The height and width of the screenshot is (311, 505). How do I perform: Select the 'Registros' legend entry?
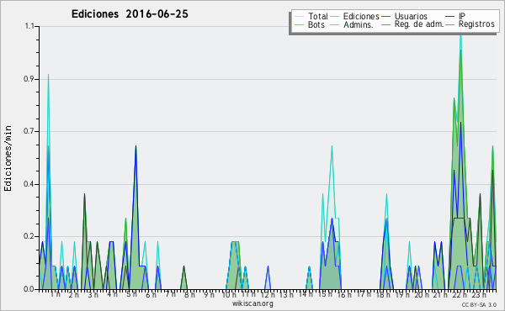pos(476,24)
